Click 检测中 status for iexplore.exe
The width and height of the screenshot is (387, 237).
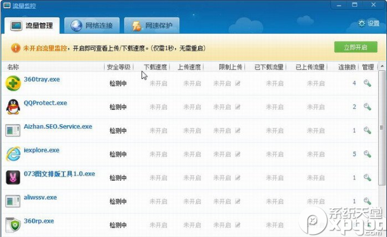[x=118, y=154]
